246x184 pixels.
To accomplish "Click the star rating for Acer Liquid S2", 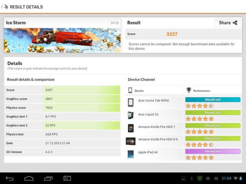I will (x=200, y=119).
